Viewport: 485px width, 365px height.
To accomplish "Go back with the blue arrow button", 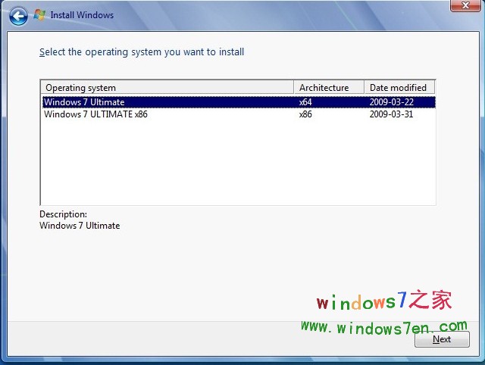I will (18, 16).
